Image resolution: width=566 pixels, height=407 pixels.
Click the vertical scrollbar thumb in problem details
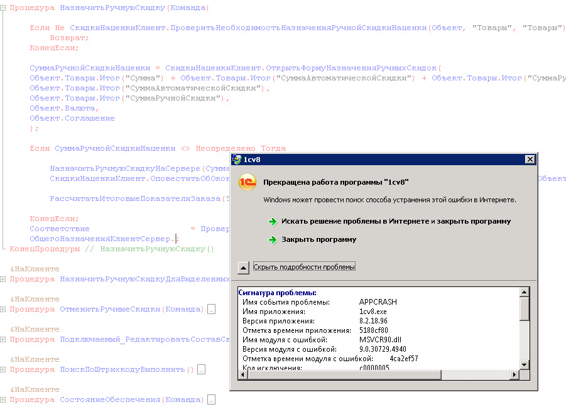(525, 308)
